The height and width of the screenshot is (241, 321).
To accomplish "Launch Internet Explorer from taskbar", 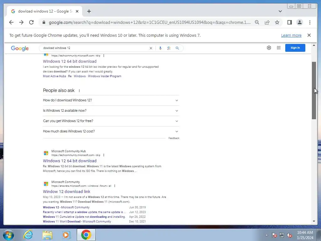I will click(28, 235).
